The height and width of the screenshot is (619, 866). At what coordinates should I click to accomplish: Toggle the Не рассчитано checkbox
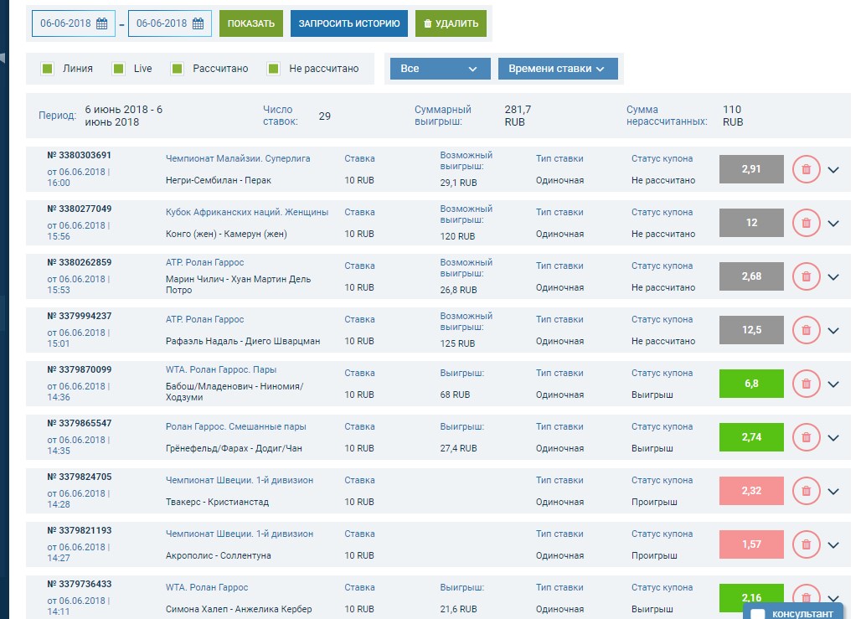pyautogui.click(x=274, y=69)
